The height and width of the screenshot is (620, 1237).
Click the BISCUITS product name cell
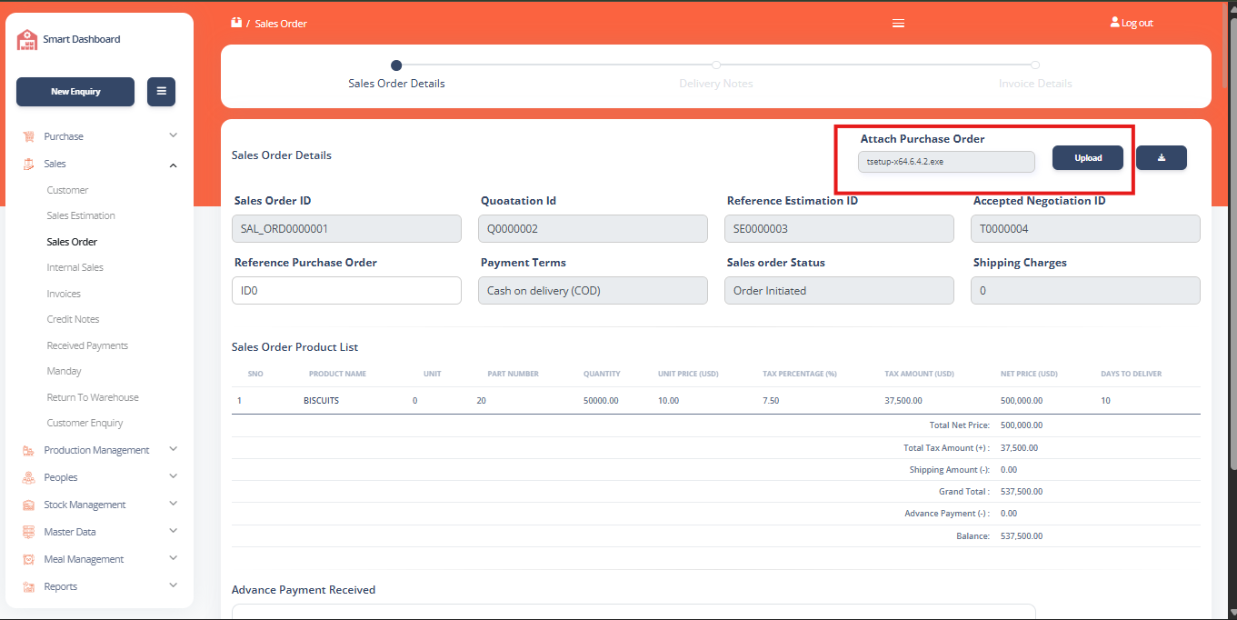click(321, 400)
